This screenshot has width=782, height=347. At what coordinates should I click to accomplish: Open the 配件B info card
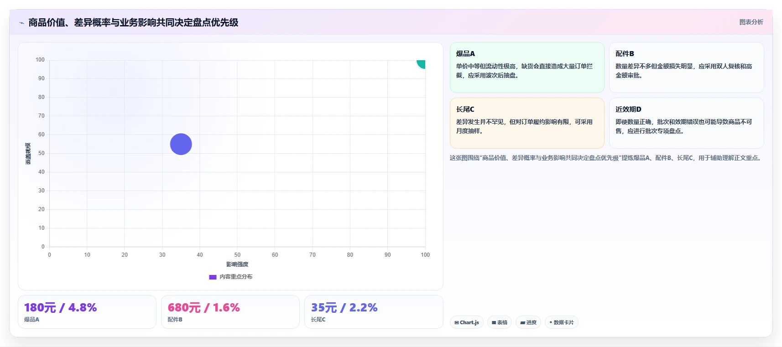click(x=686, y=67)
